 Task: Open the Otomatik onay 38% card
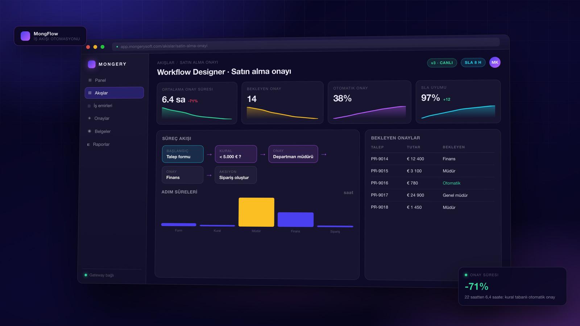click(369, 102)
